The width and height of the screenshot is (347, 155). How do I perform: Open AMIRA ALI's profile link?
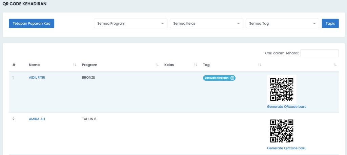pyautogui.click(x=37, y=119)
